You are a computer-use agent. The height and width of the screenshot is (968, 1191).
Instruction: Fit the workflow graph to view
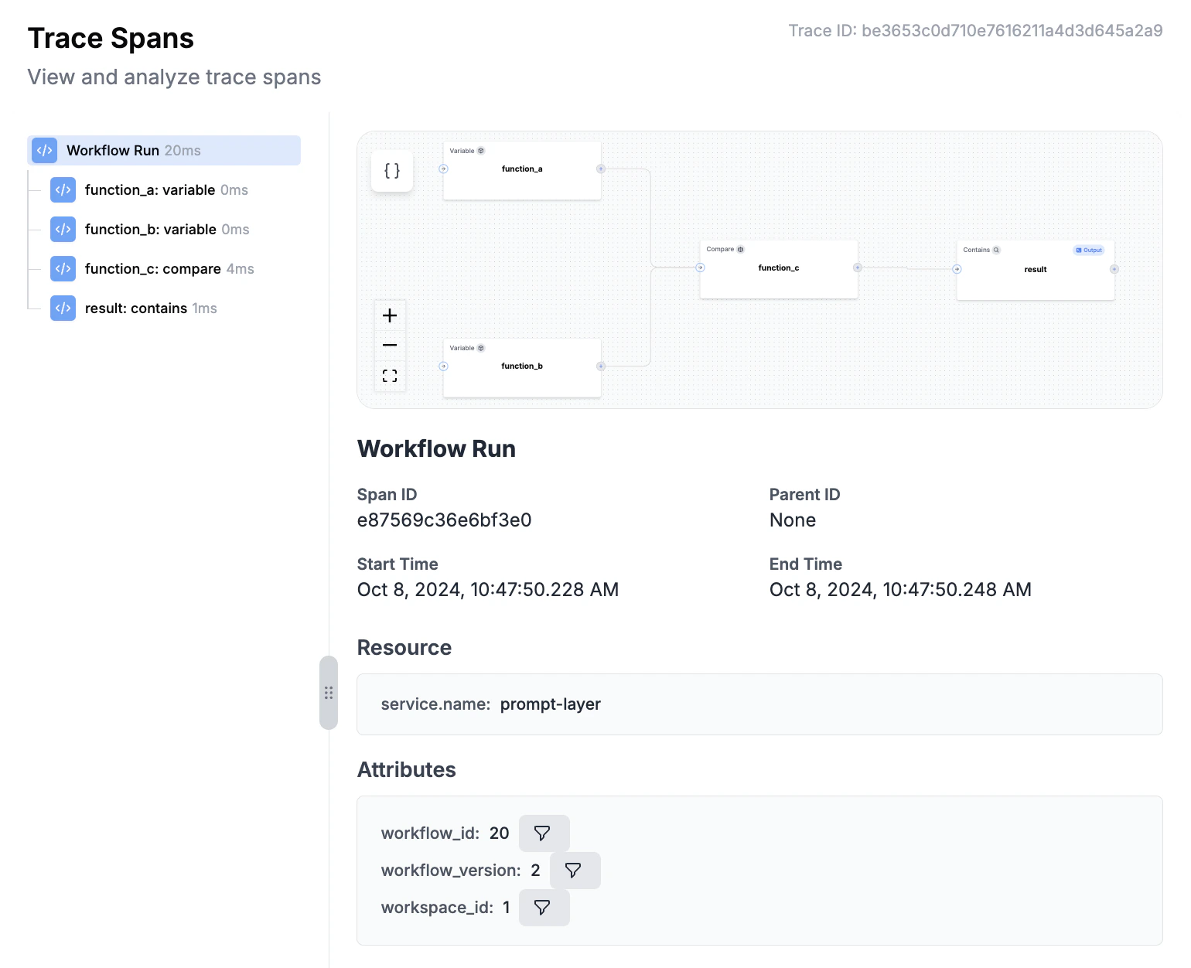pyautogui.click(x=390, y=376)
